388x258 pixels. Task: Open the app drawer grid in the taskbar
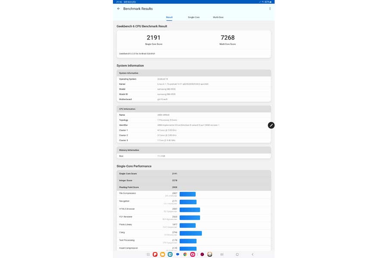(x=148, y=254)
